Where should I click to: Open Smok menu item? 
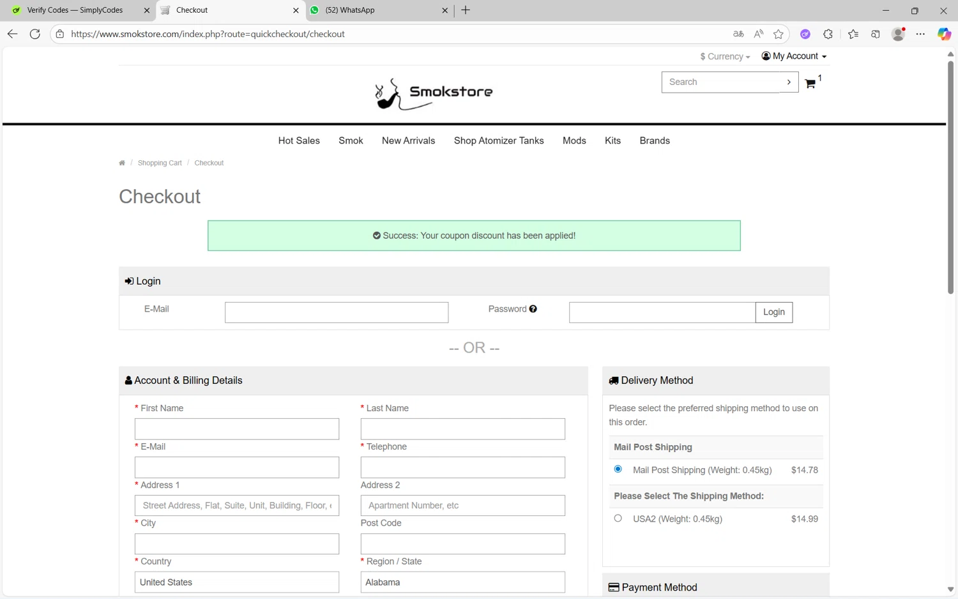tap(351, 140)
